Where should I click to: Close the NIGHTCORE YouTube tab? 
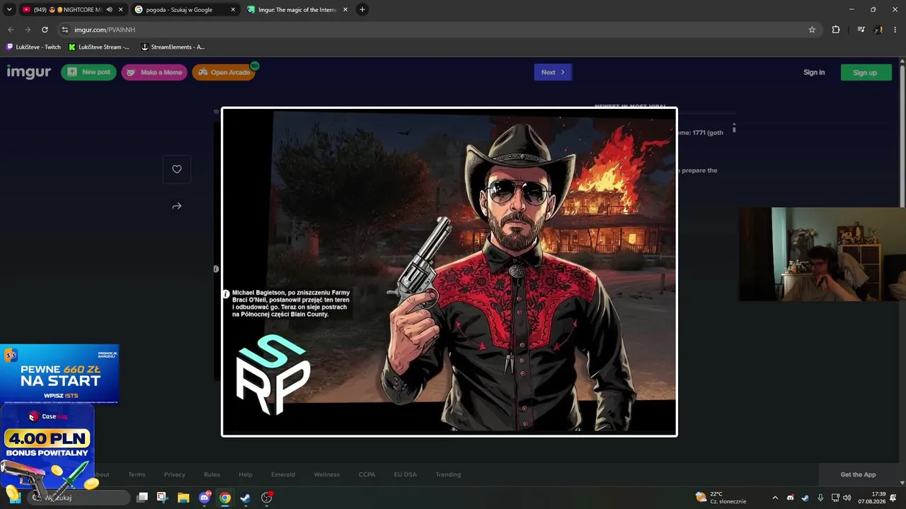(121, 10)
